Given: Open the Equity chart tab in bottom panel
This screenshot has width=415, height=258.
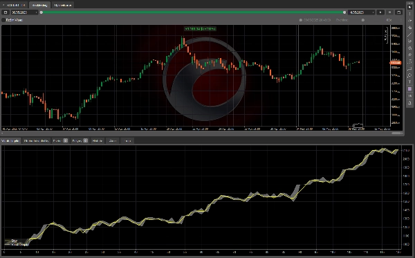Looking at the screenshot, I should tap(11, 141).
